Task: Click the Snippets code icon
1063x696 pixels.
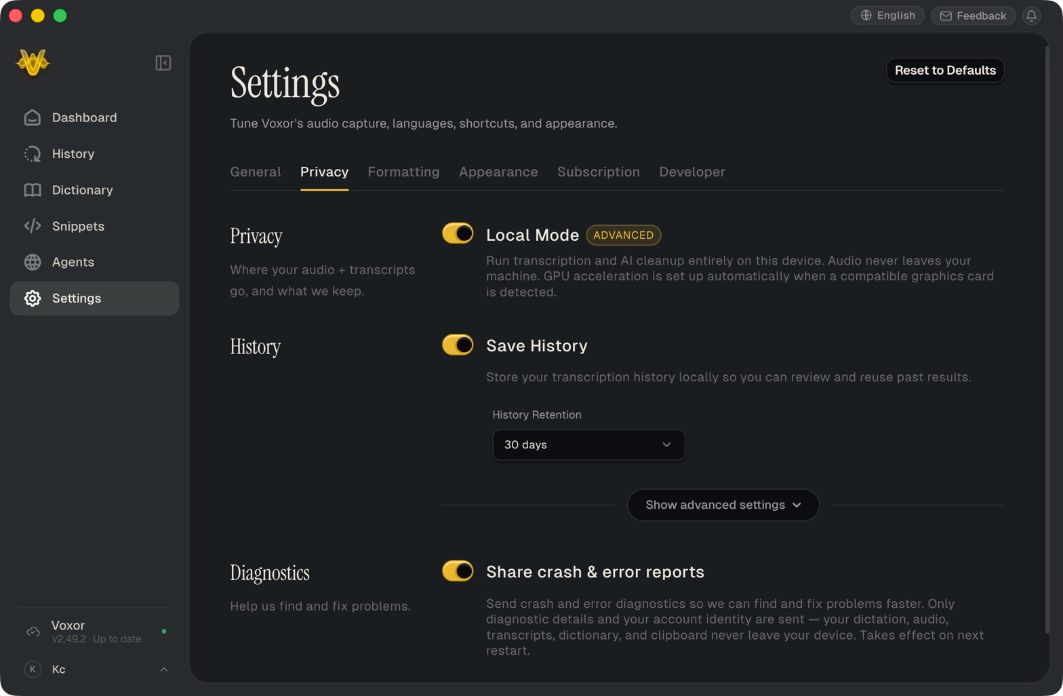Action: (x=33, y=226)
